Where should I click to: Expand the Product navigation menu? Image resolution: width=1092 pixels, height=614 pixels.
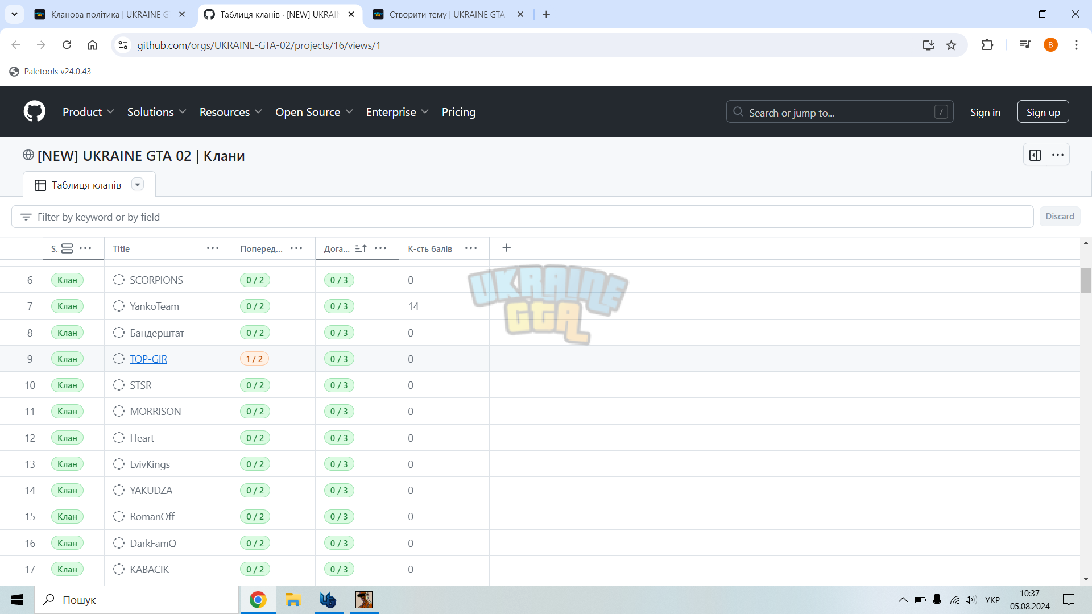click(88, 112)
